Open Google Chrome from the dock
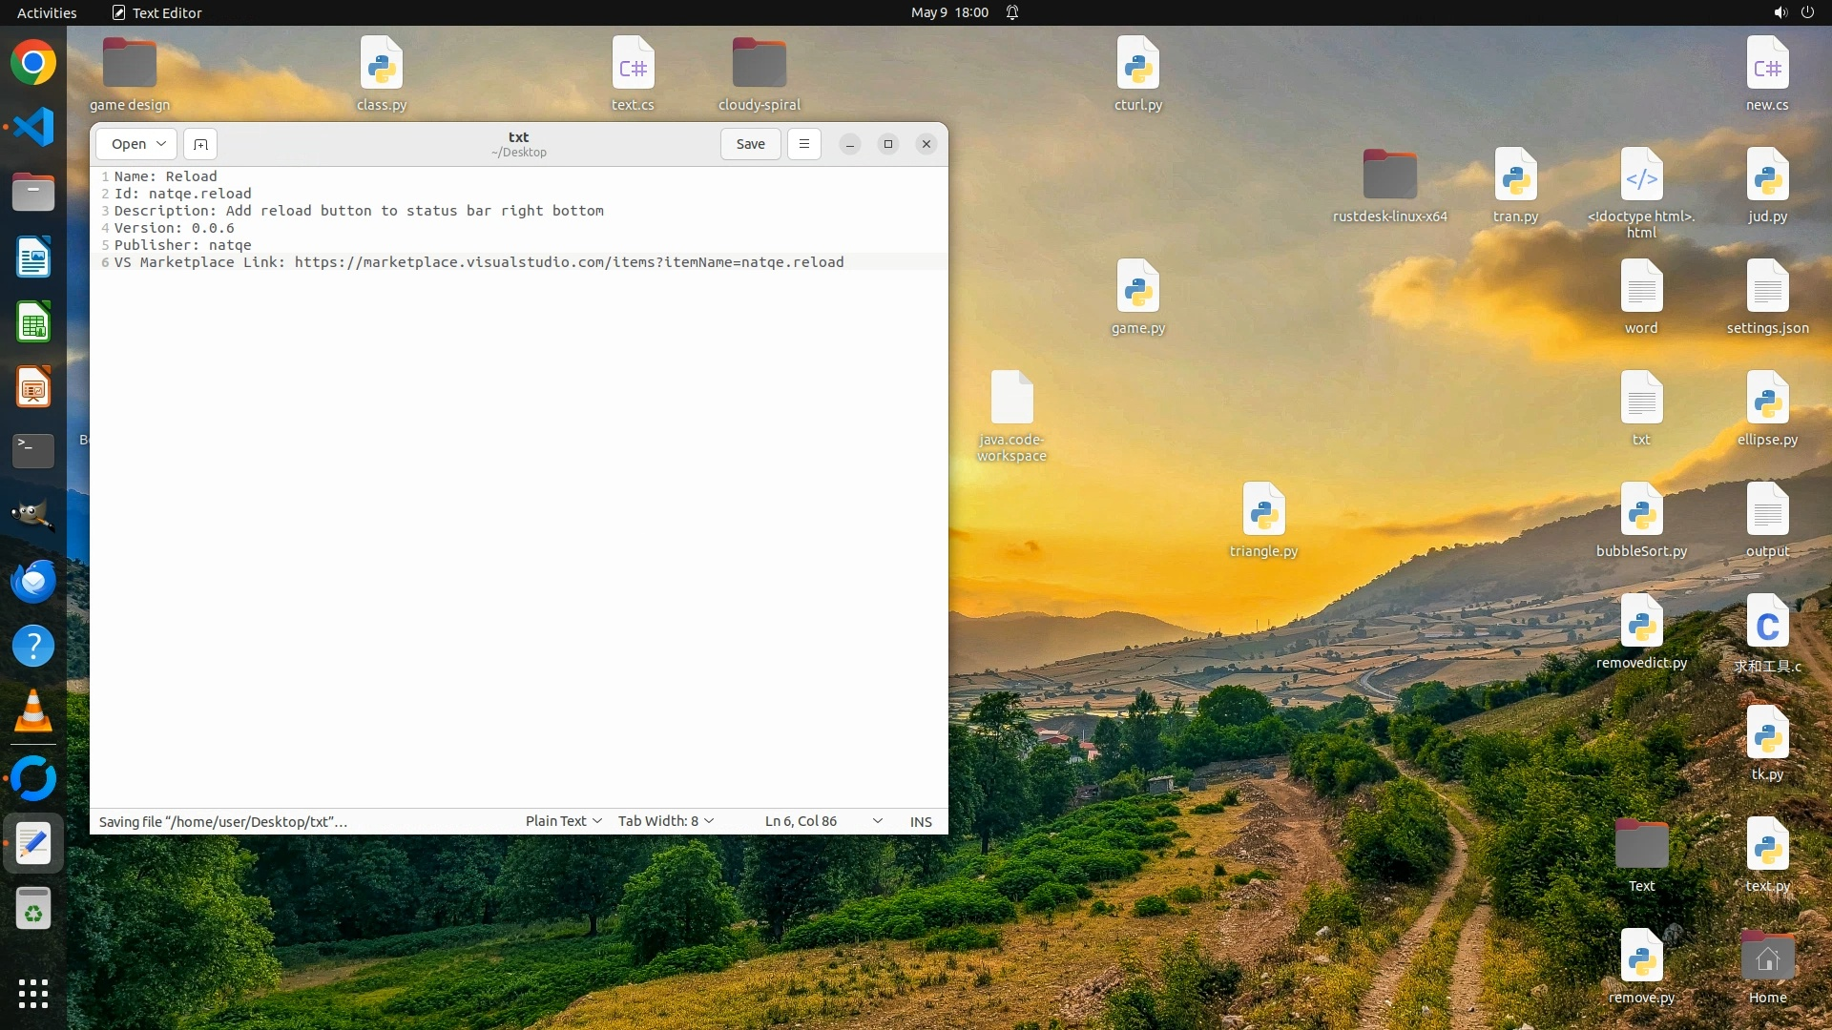The width and height of the screenshot is (1832, 1030). [x=33, y=63]
